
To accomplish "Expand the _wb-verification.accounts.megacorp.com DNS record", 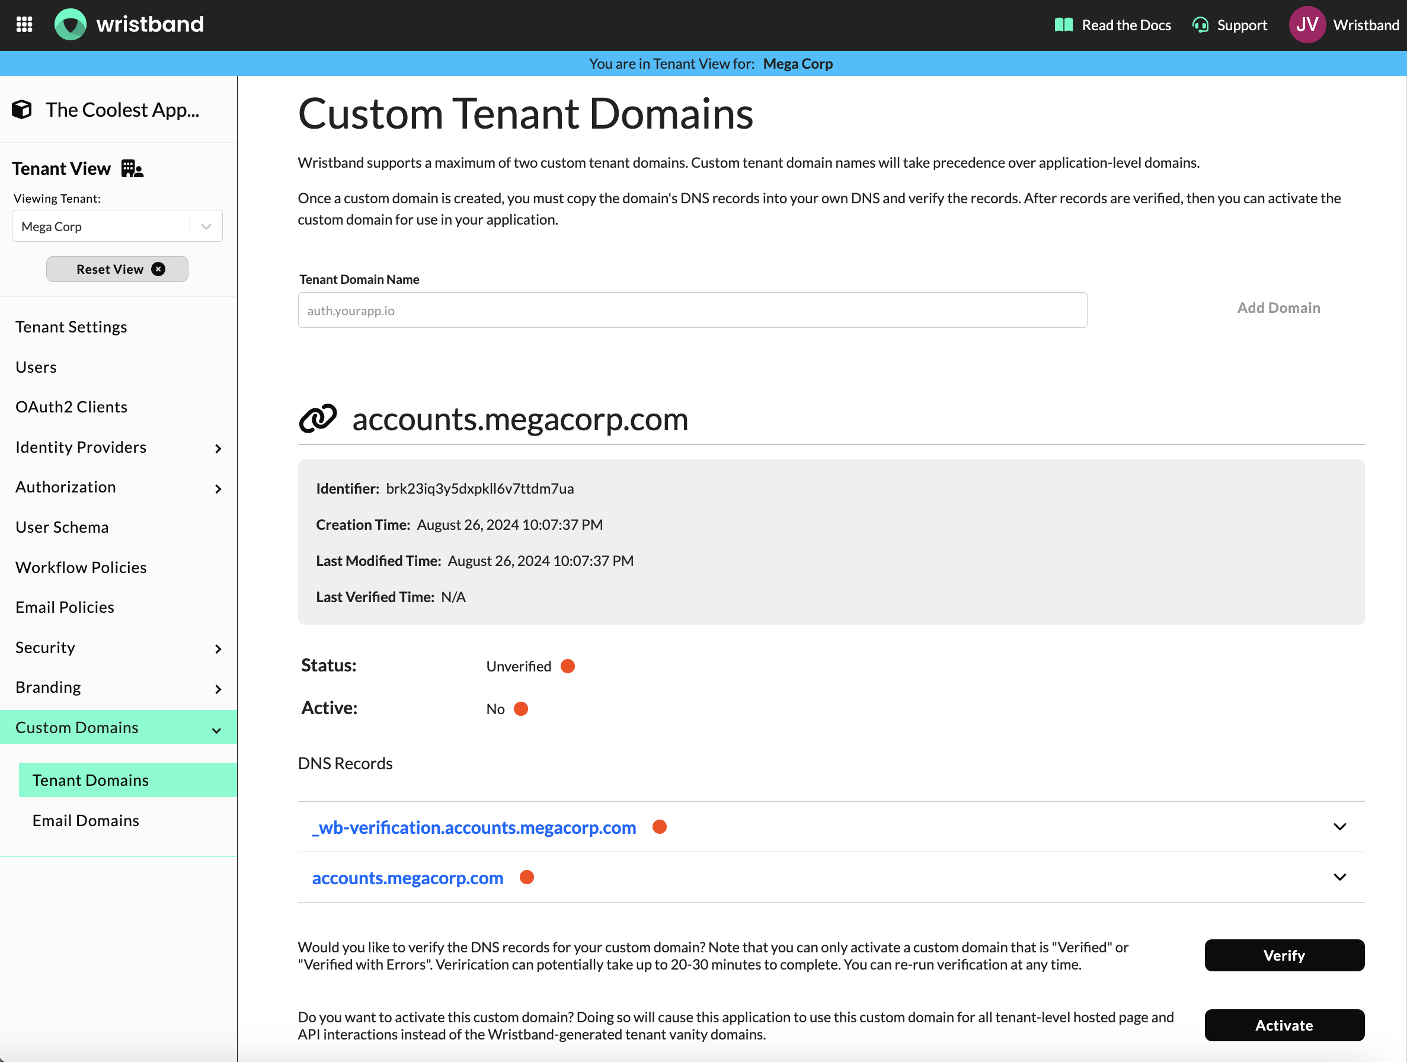I will pos(1340,827).
